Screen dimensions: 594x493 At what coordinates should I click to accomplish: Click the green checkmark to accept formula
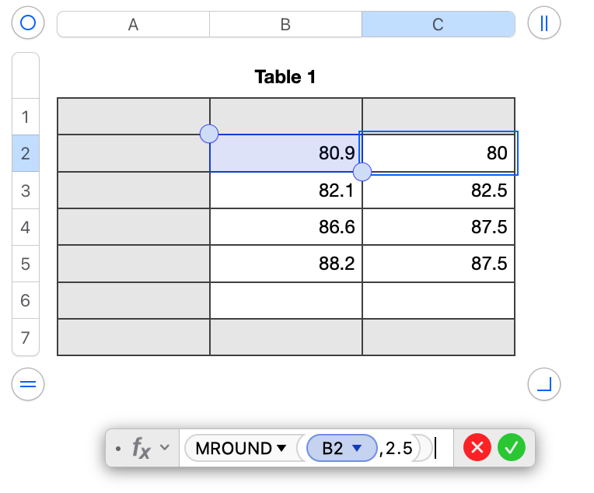point(512,447)
